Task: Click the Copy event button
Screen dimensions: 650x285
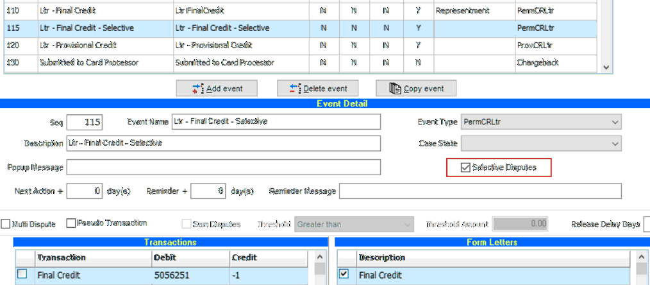Action: click(416, 89)
